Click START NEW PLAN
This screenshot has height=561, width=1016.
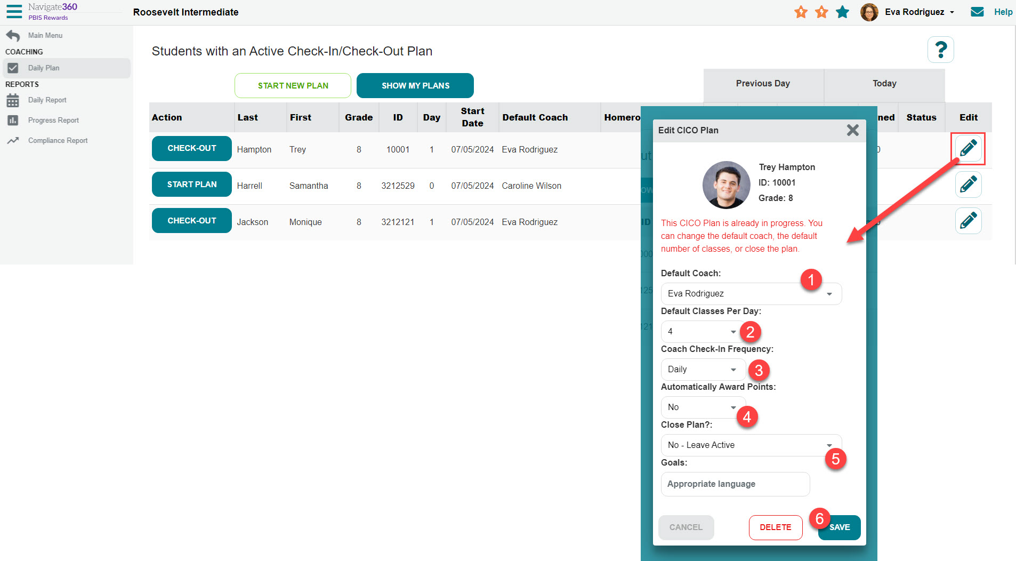point(293,85)
